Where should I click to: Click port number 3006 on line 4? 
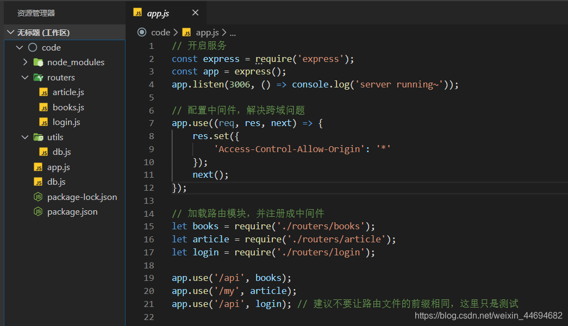click(x=240, y=85)
